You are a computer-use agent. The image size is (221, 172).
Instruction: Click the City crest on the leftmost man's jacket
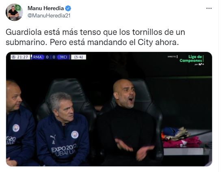click(x=16, y=128)
